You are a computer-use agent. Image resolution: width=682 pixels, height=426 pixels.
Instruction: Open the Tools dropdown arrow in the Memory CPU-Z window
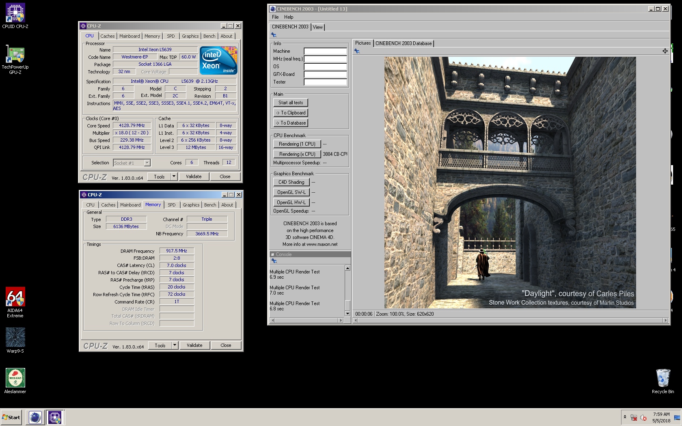point(175,345)
